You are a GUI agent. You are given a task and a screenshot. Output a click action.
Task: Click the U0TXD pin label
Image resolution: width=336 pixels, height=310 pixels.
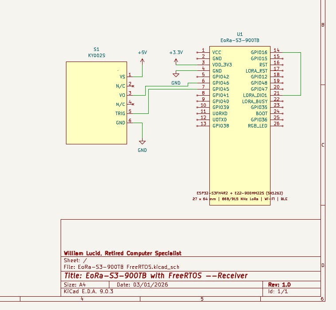click(220, 120)
